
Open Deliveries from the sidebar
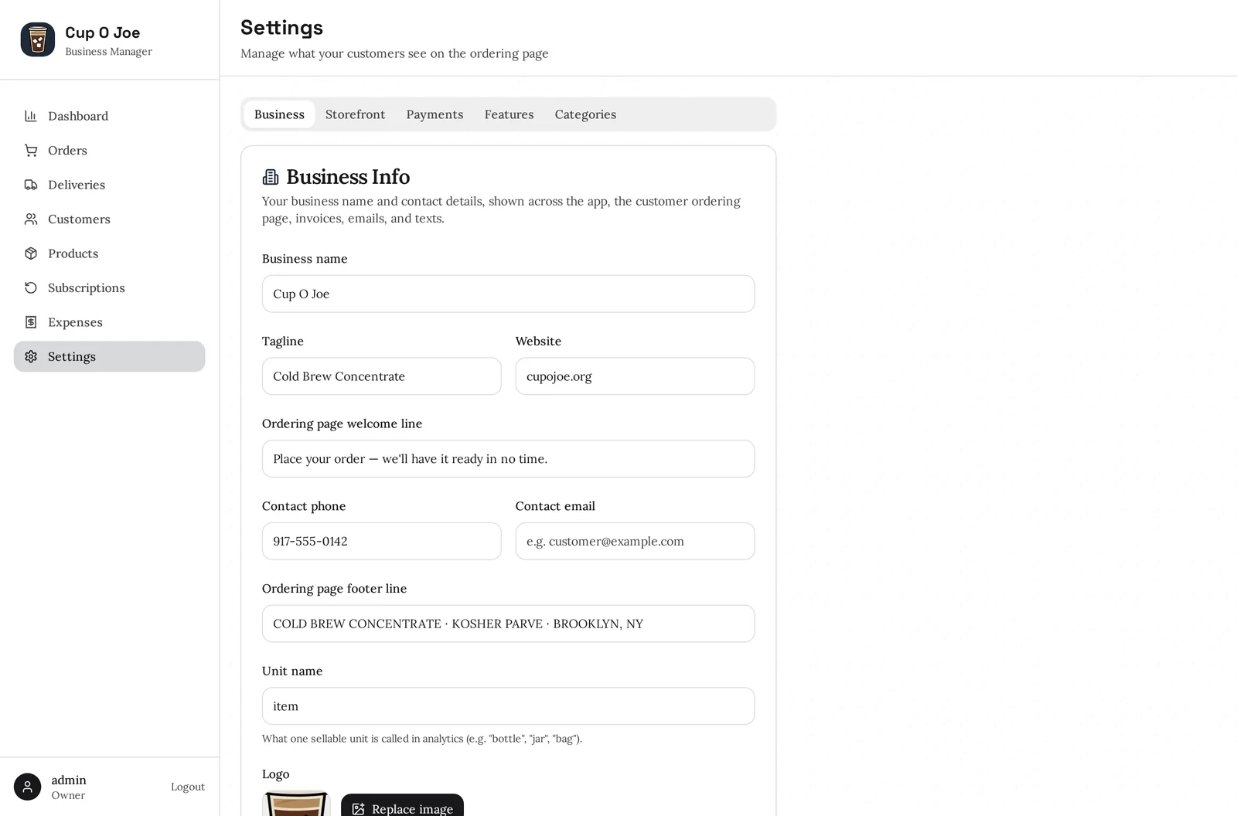coord(110,185)
